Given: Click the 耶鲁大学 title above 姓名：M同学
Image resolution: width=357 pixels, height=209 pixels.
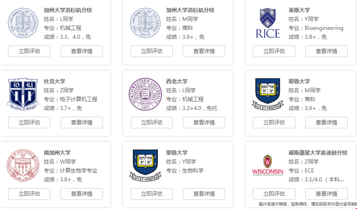Looking at the screenshot, I should [x=299, y=82].
